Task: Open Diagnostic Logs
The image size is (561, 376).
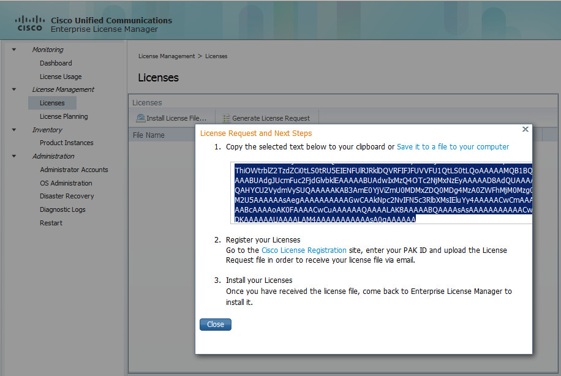Action: pos(62,209)
